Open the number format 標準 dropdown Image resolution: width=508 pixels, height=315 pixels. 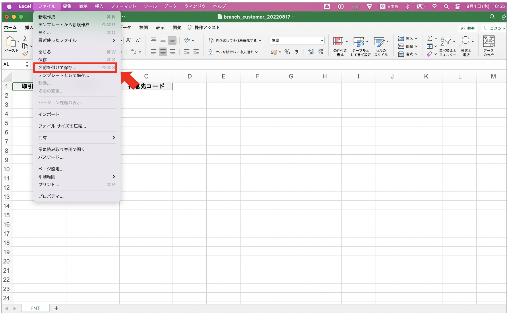pos(297,40)
